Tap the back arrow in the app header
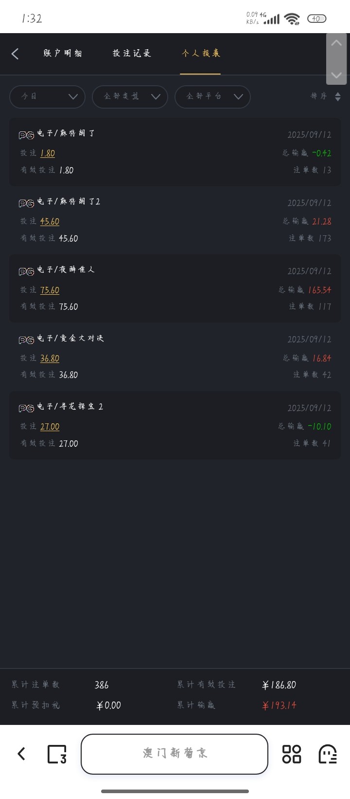 tap(15, 54)
